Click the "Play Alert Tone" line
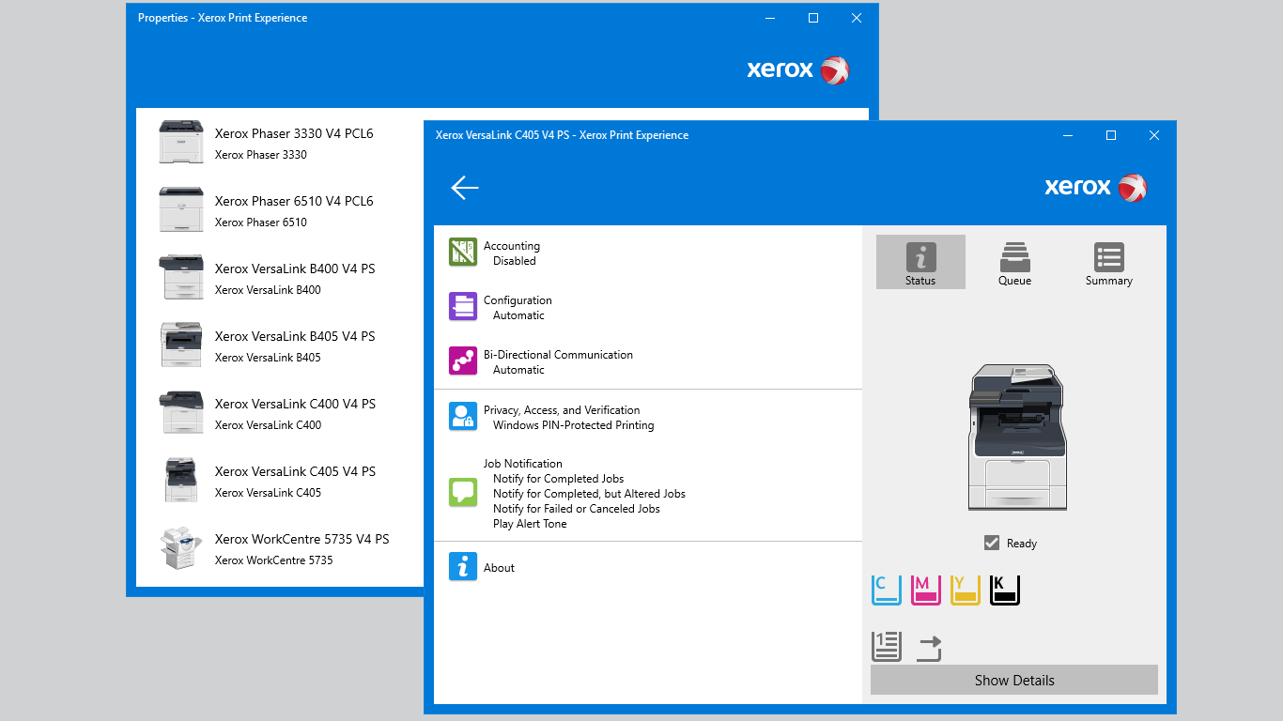The width and height of the screenshot is (1283, 721). [530, 524]
